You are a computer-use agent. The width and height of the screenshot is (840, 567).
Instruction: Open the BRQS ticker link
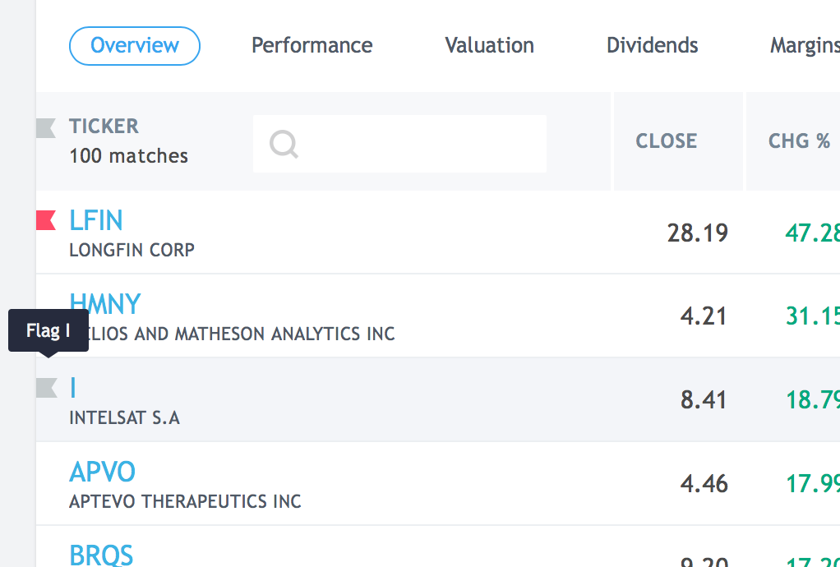pyautogui.click(x=101, y=555)
